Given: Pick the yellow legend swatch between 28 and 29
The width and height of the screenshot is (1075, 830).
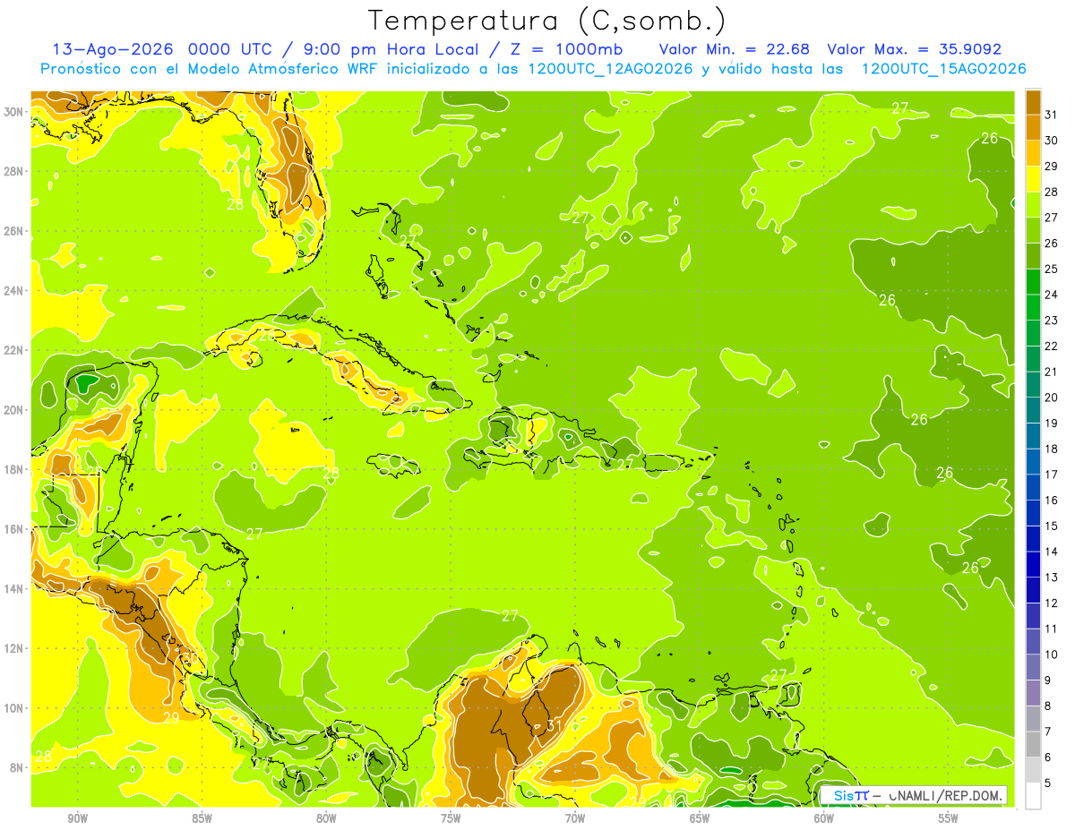Looking at the screenshot, I should click(1033, 179).
